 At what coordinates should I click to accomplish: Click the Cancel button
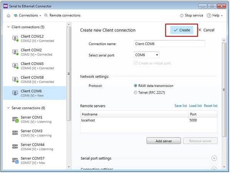click(206, 30)
